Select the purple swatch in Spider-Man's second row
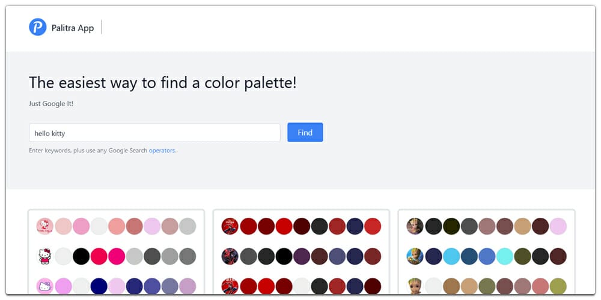This screenshot has height=300, width=601. 302,256
